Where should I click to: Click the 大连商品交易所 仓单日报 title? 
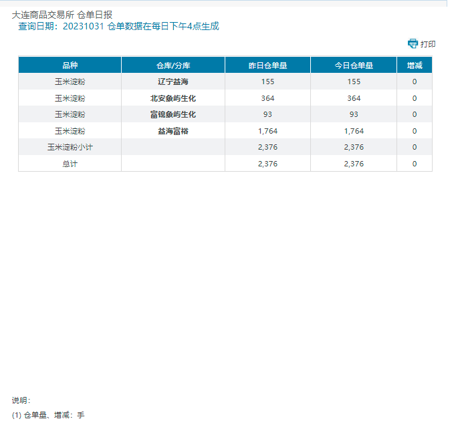point(62,14)
